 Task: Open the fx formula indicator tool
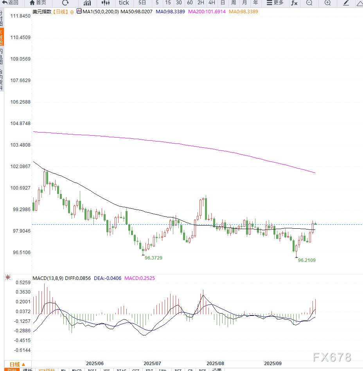click(x=294, y=3)
